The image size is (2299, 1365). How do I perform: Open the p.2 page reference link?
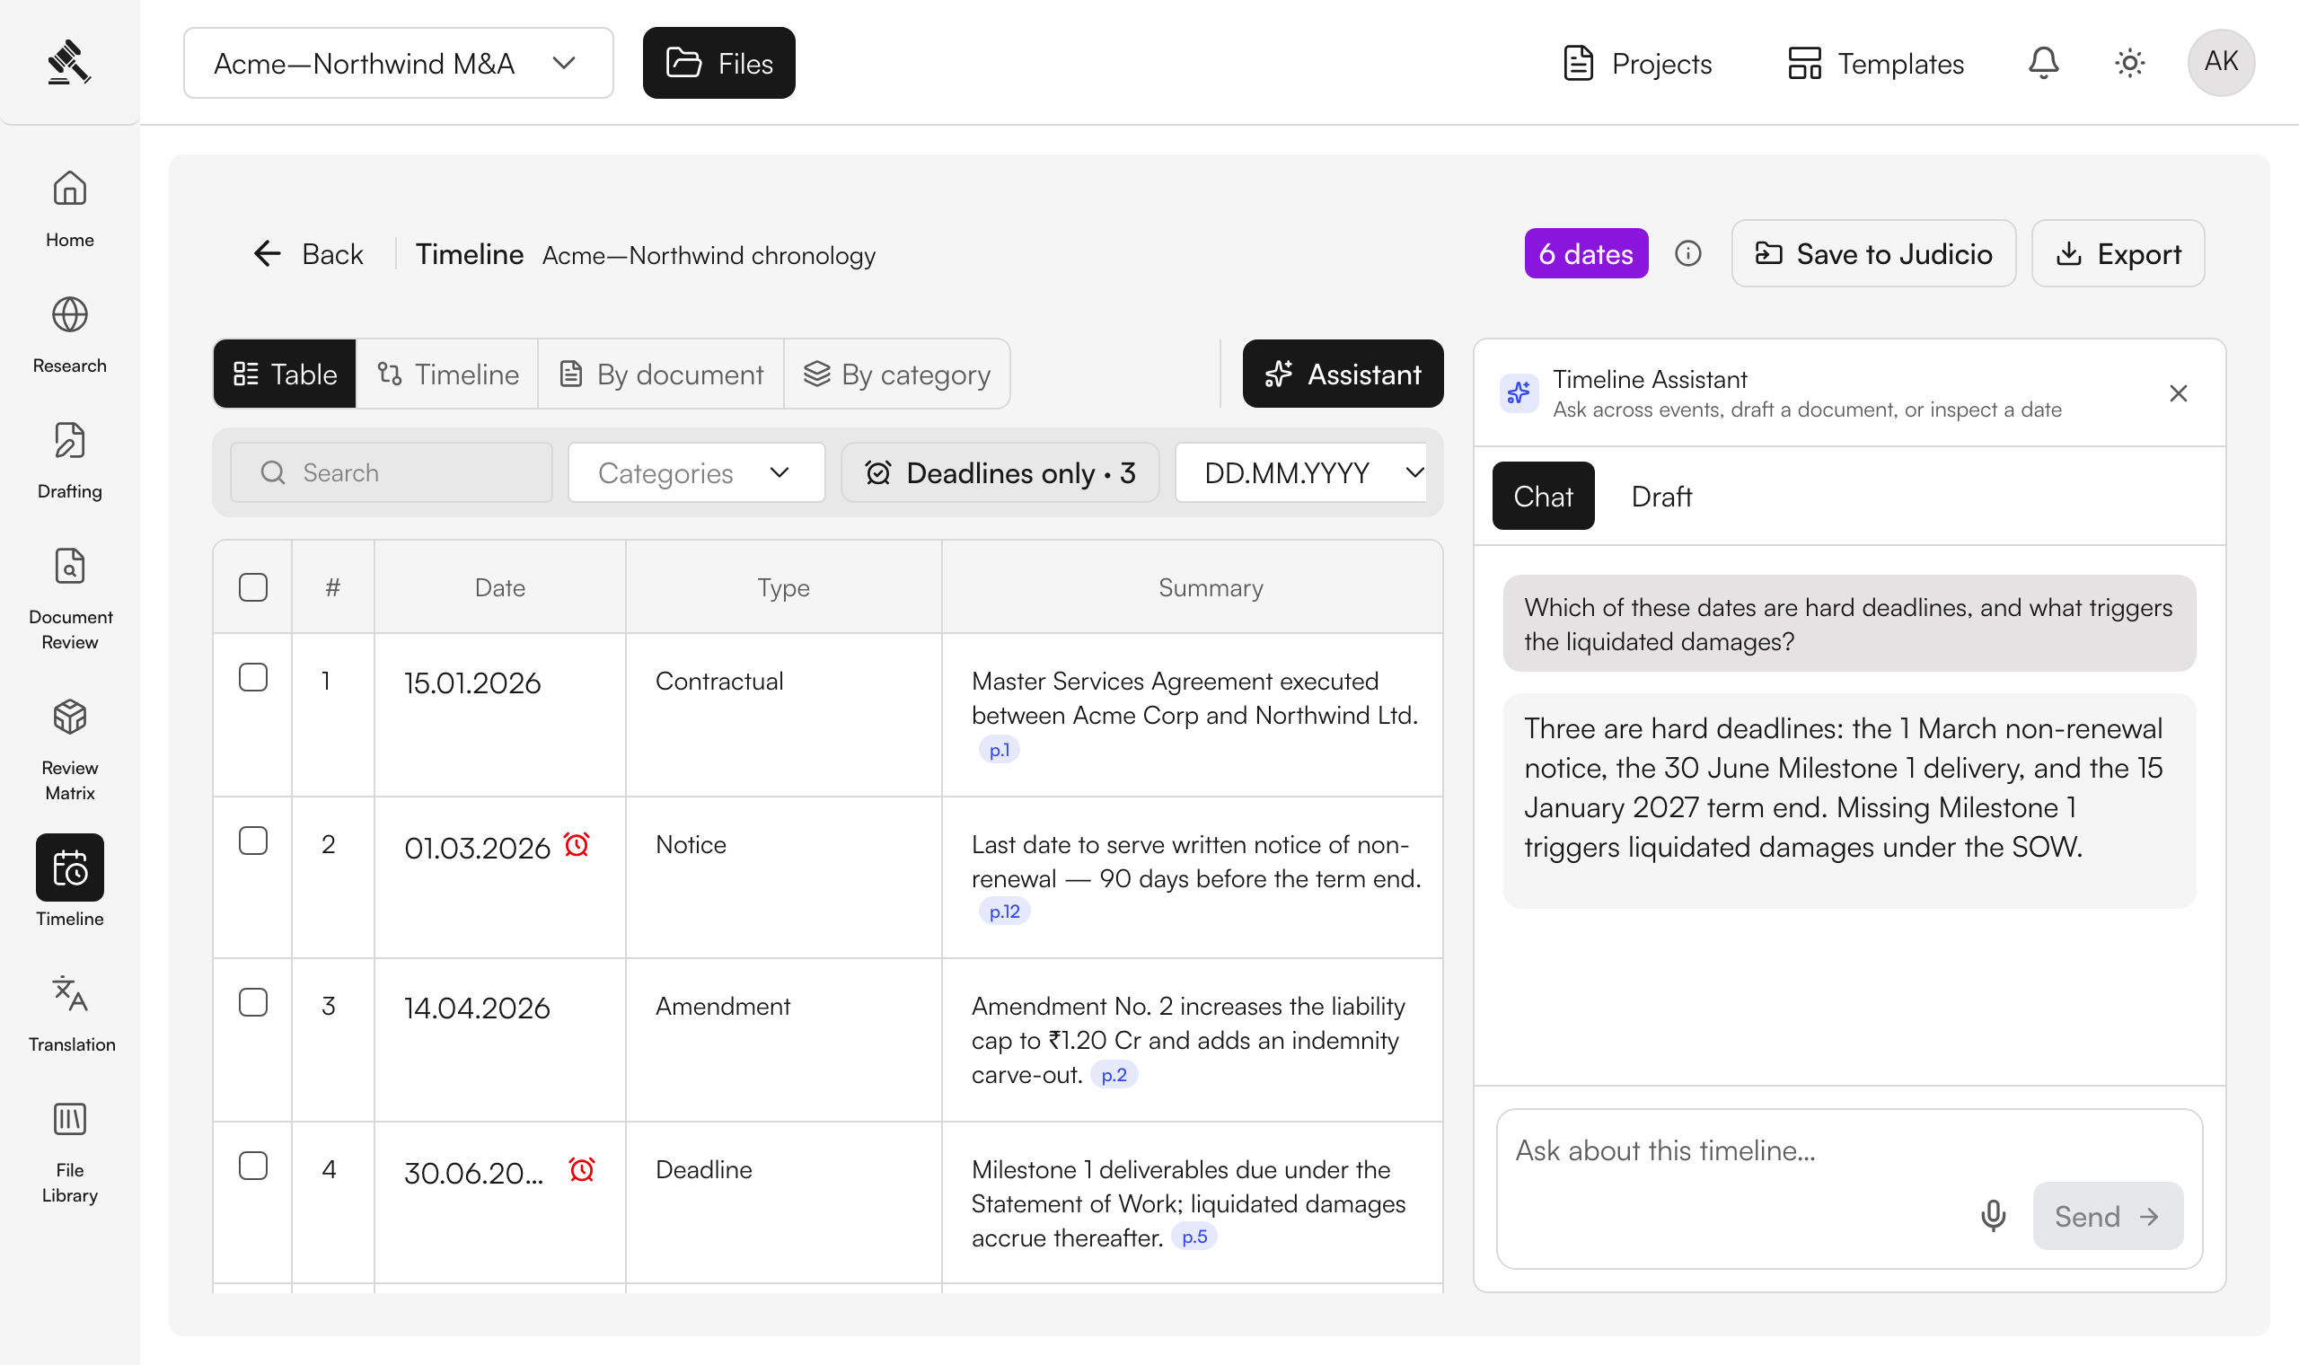[1114, 1074]
